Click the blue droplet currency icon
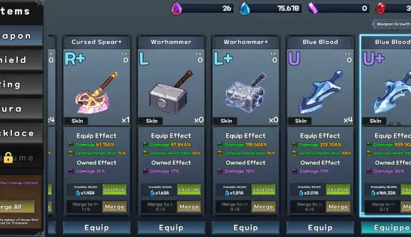 (245, 9)
